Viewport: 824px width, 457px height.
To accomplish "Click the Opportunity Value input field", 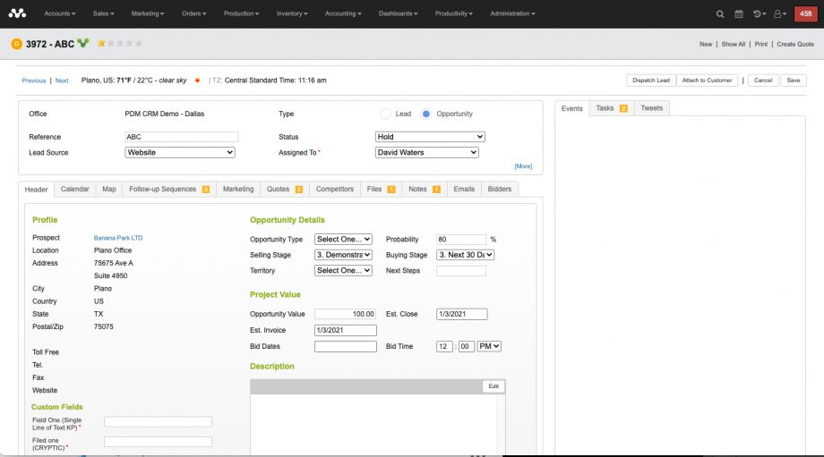I will 346,314.
